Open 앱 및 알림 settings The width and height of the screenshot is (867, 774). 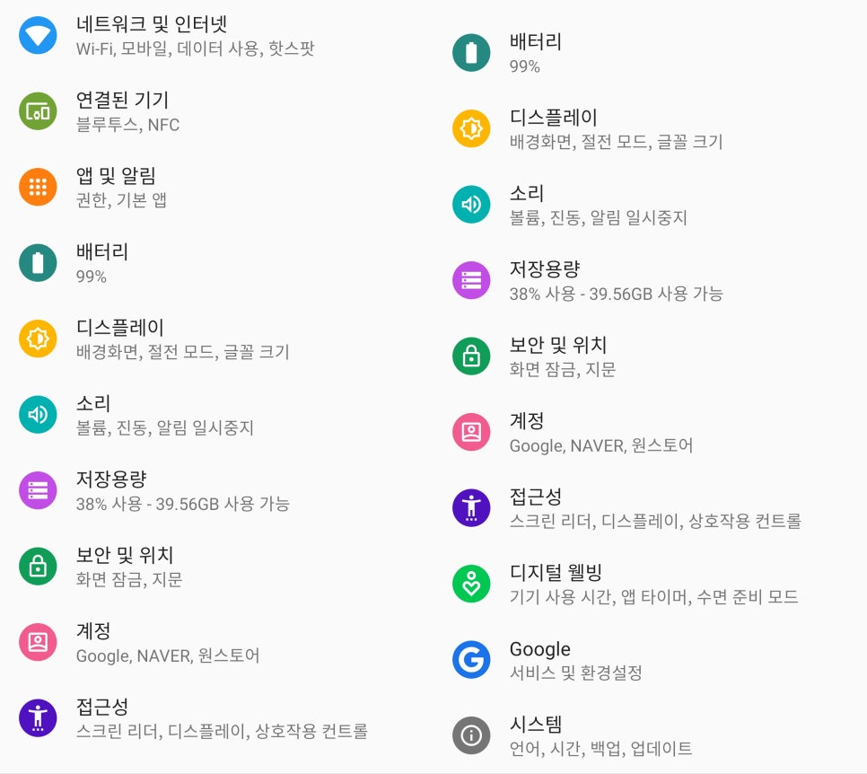[217, 187]
